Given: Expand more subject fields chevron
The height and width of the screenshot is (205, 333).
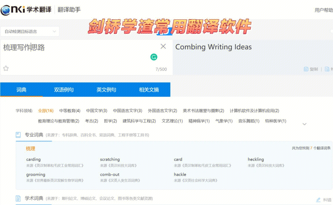Looking at the screenshot, I should tap(304, 124).
